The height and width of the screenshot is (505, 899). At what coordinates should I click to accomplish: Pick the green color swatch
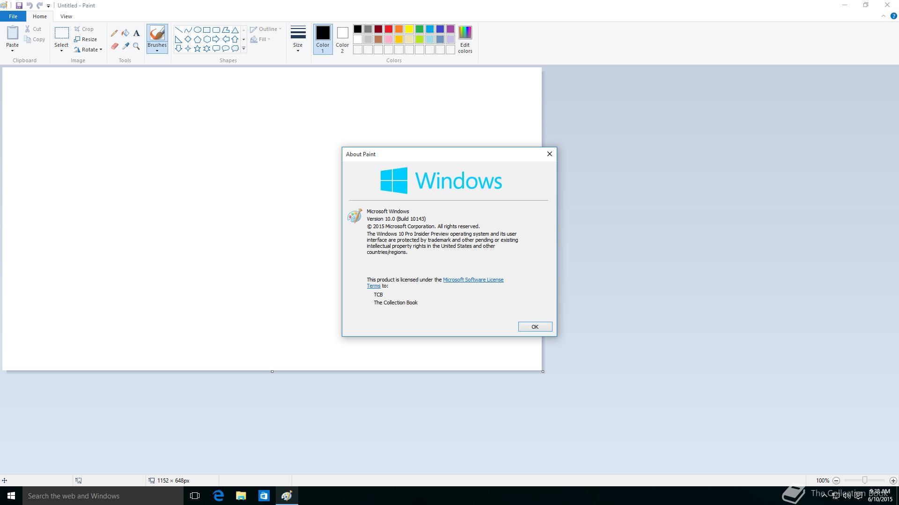[x=420, y=29]
